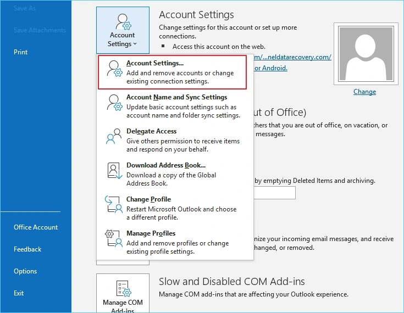
Task: Click the profile photo placeholder
Action: click(x=366, y=54)
